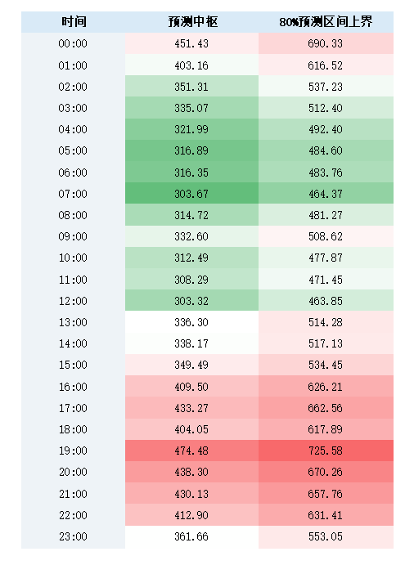Click the 303.32 forecast cell
The height and width of the screenshot is (565, 414).
[191, 301]
